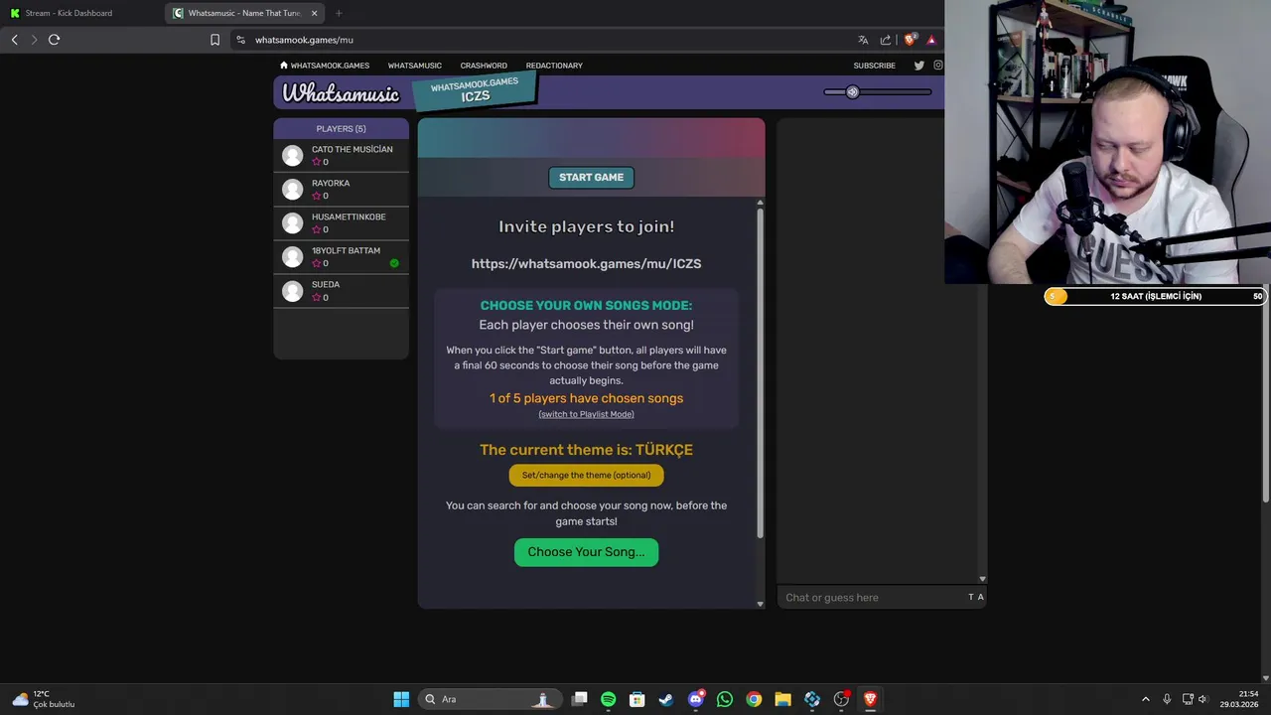Image resolution: width=1271 pixels, height=715 pixels.
Task: Click the share page icon
Action: [886, 40]
